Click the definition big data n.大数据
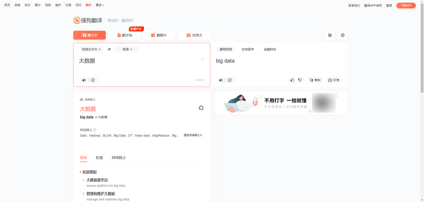The width and height of the screenshot is (424, 202). click(x=93, y=117)
